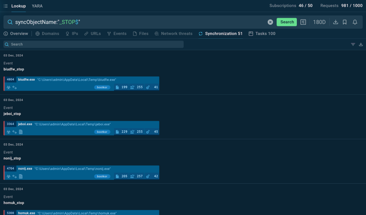Bookmark the current search query
Screen dimensions: 366x215
point(345,22)
